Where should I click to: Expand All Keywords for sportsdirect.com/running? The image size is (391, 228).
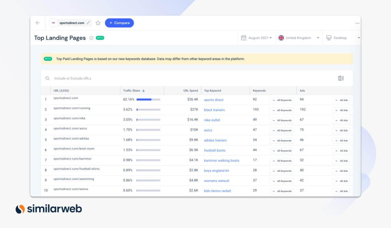pos(282,110)
